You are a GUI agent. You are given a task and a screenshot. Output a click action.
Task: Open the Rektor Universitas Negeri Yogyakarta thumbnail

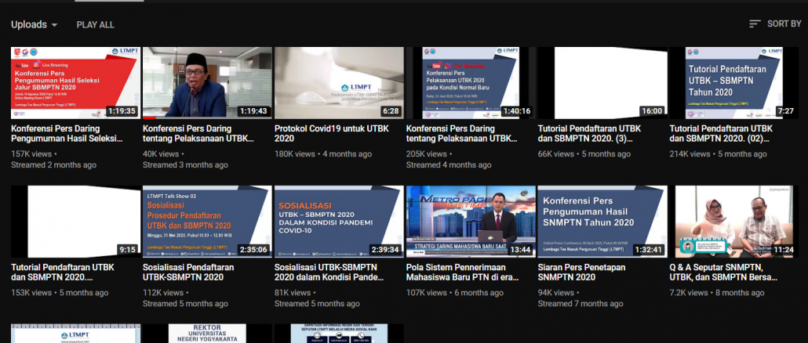click(x=207, y=334)
